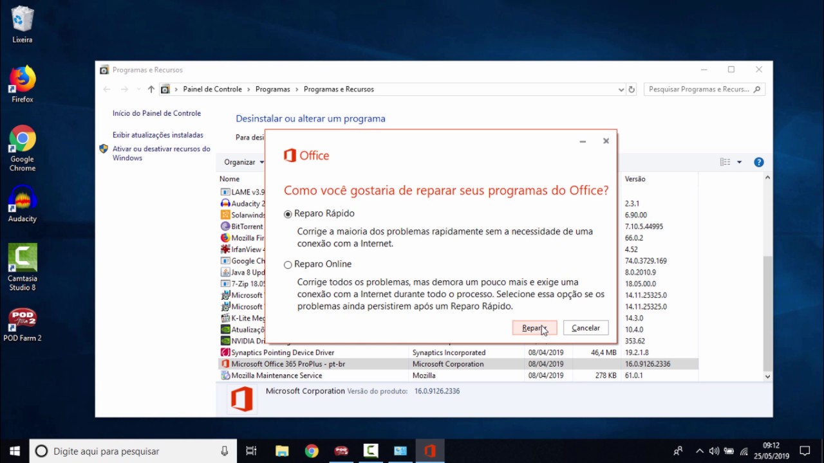Open Exibir atualizações instaladas link
The width and height of the screenshot is (824, 463).
(158, 135)
